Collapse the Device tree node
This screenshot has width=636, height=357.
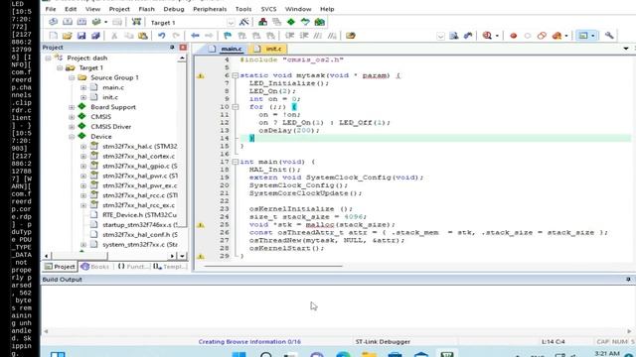[72, 137]
